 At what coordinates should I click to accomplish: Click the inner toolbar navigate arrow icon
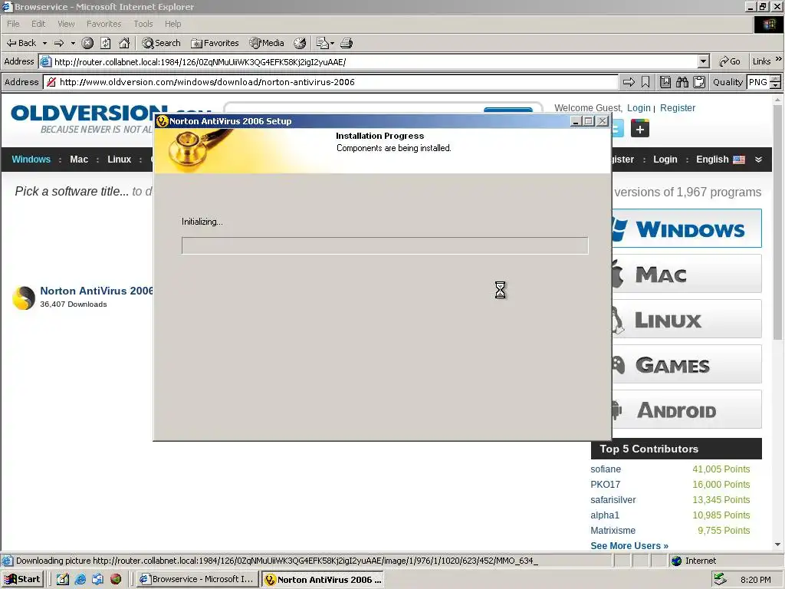pos(629,82)
